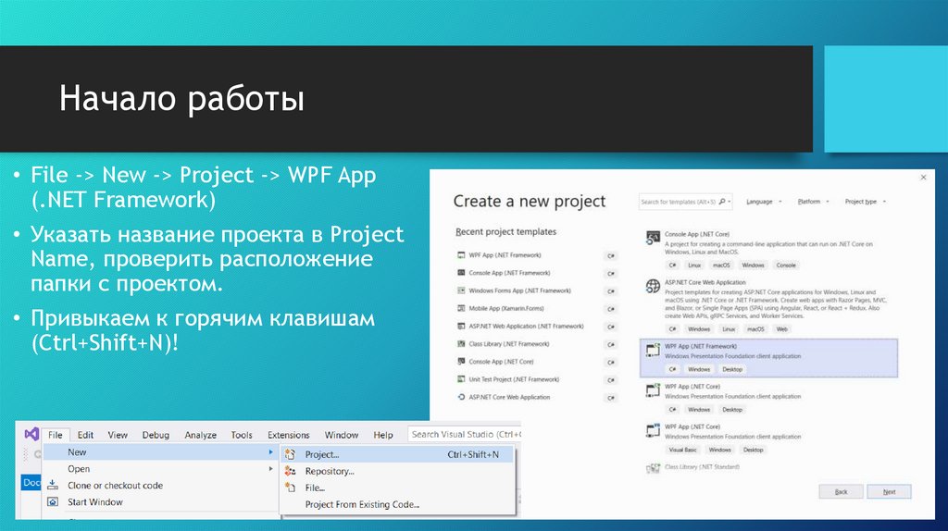Viewport: 948px width, 531px height.
Task: Click the Start Window house icon
Action: tap(53, 502)
